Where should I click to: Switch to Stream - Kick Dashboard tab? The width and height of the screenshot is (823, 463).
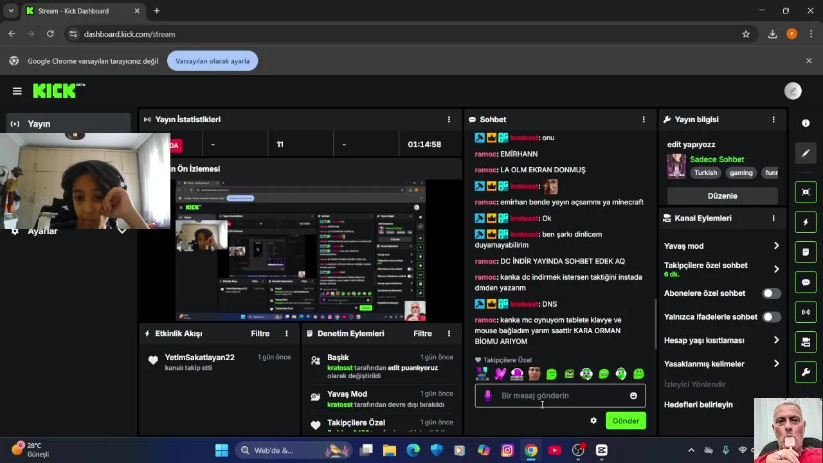tap(84, 11)
